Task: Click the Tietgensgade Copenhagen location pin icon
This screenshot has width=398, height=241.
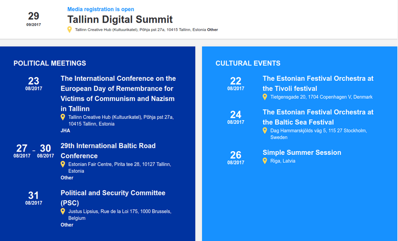Action: pos(265,97)
